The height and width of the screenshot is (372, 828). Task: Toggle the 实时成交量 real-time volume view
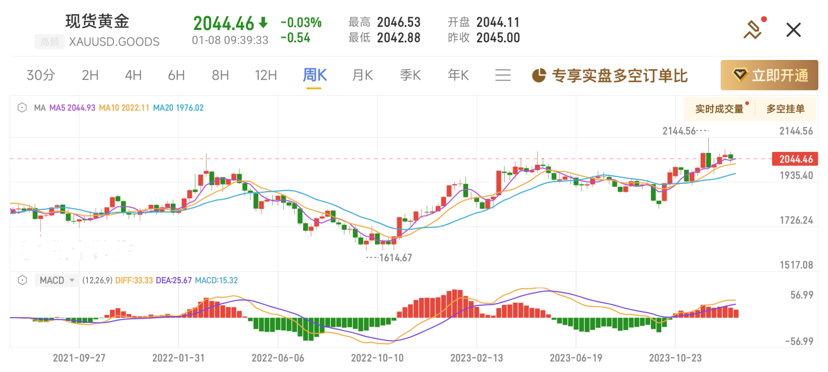(719, 109)
